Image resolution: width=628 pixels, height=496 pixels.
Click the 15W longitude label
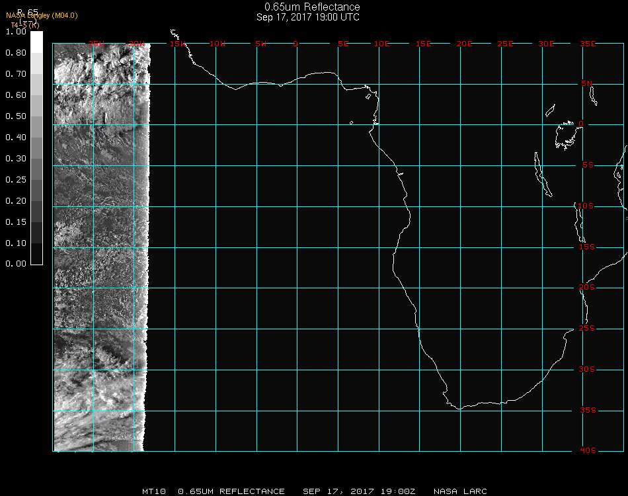[177, 44]
